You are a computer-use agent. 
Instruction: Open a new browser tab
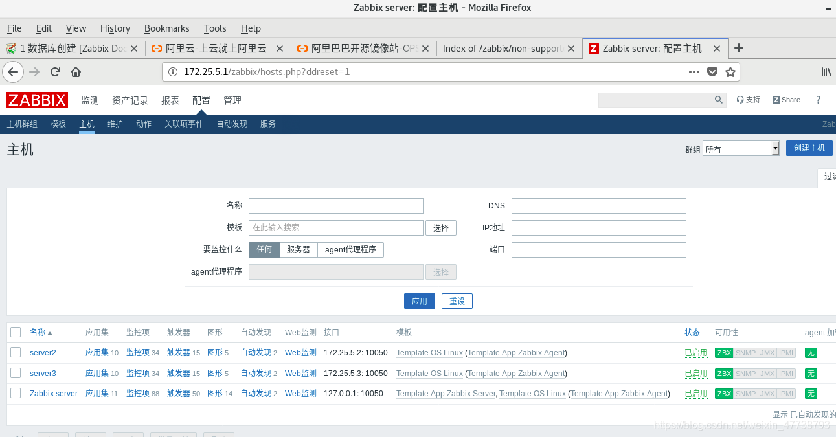click(x=739, y=48)
